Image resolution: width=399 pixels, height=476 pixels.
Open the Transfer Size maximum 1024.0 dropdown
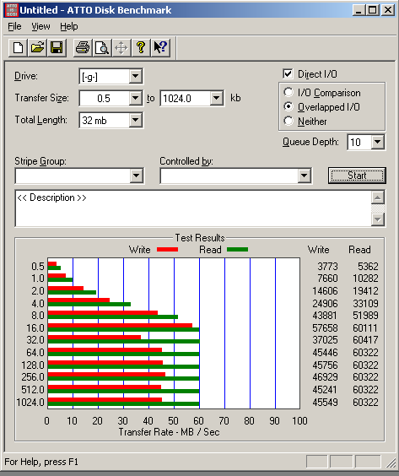(x=216, y=99)
